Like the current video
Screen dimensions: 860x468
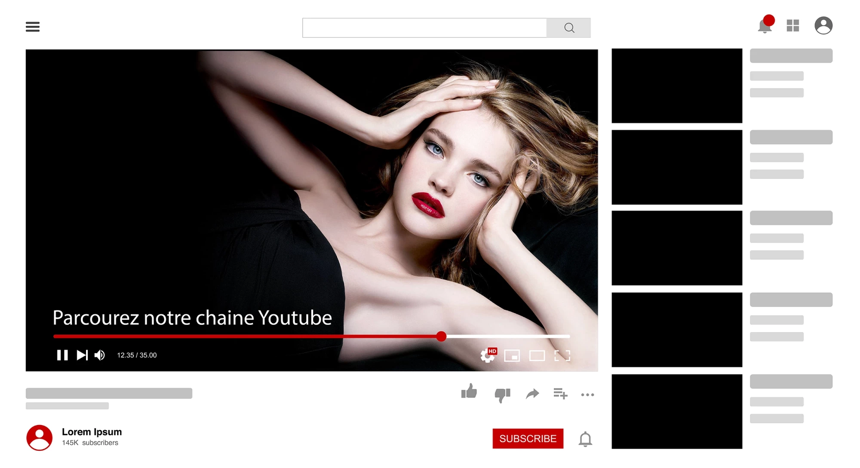[x=469, y=394]
